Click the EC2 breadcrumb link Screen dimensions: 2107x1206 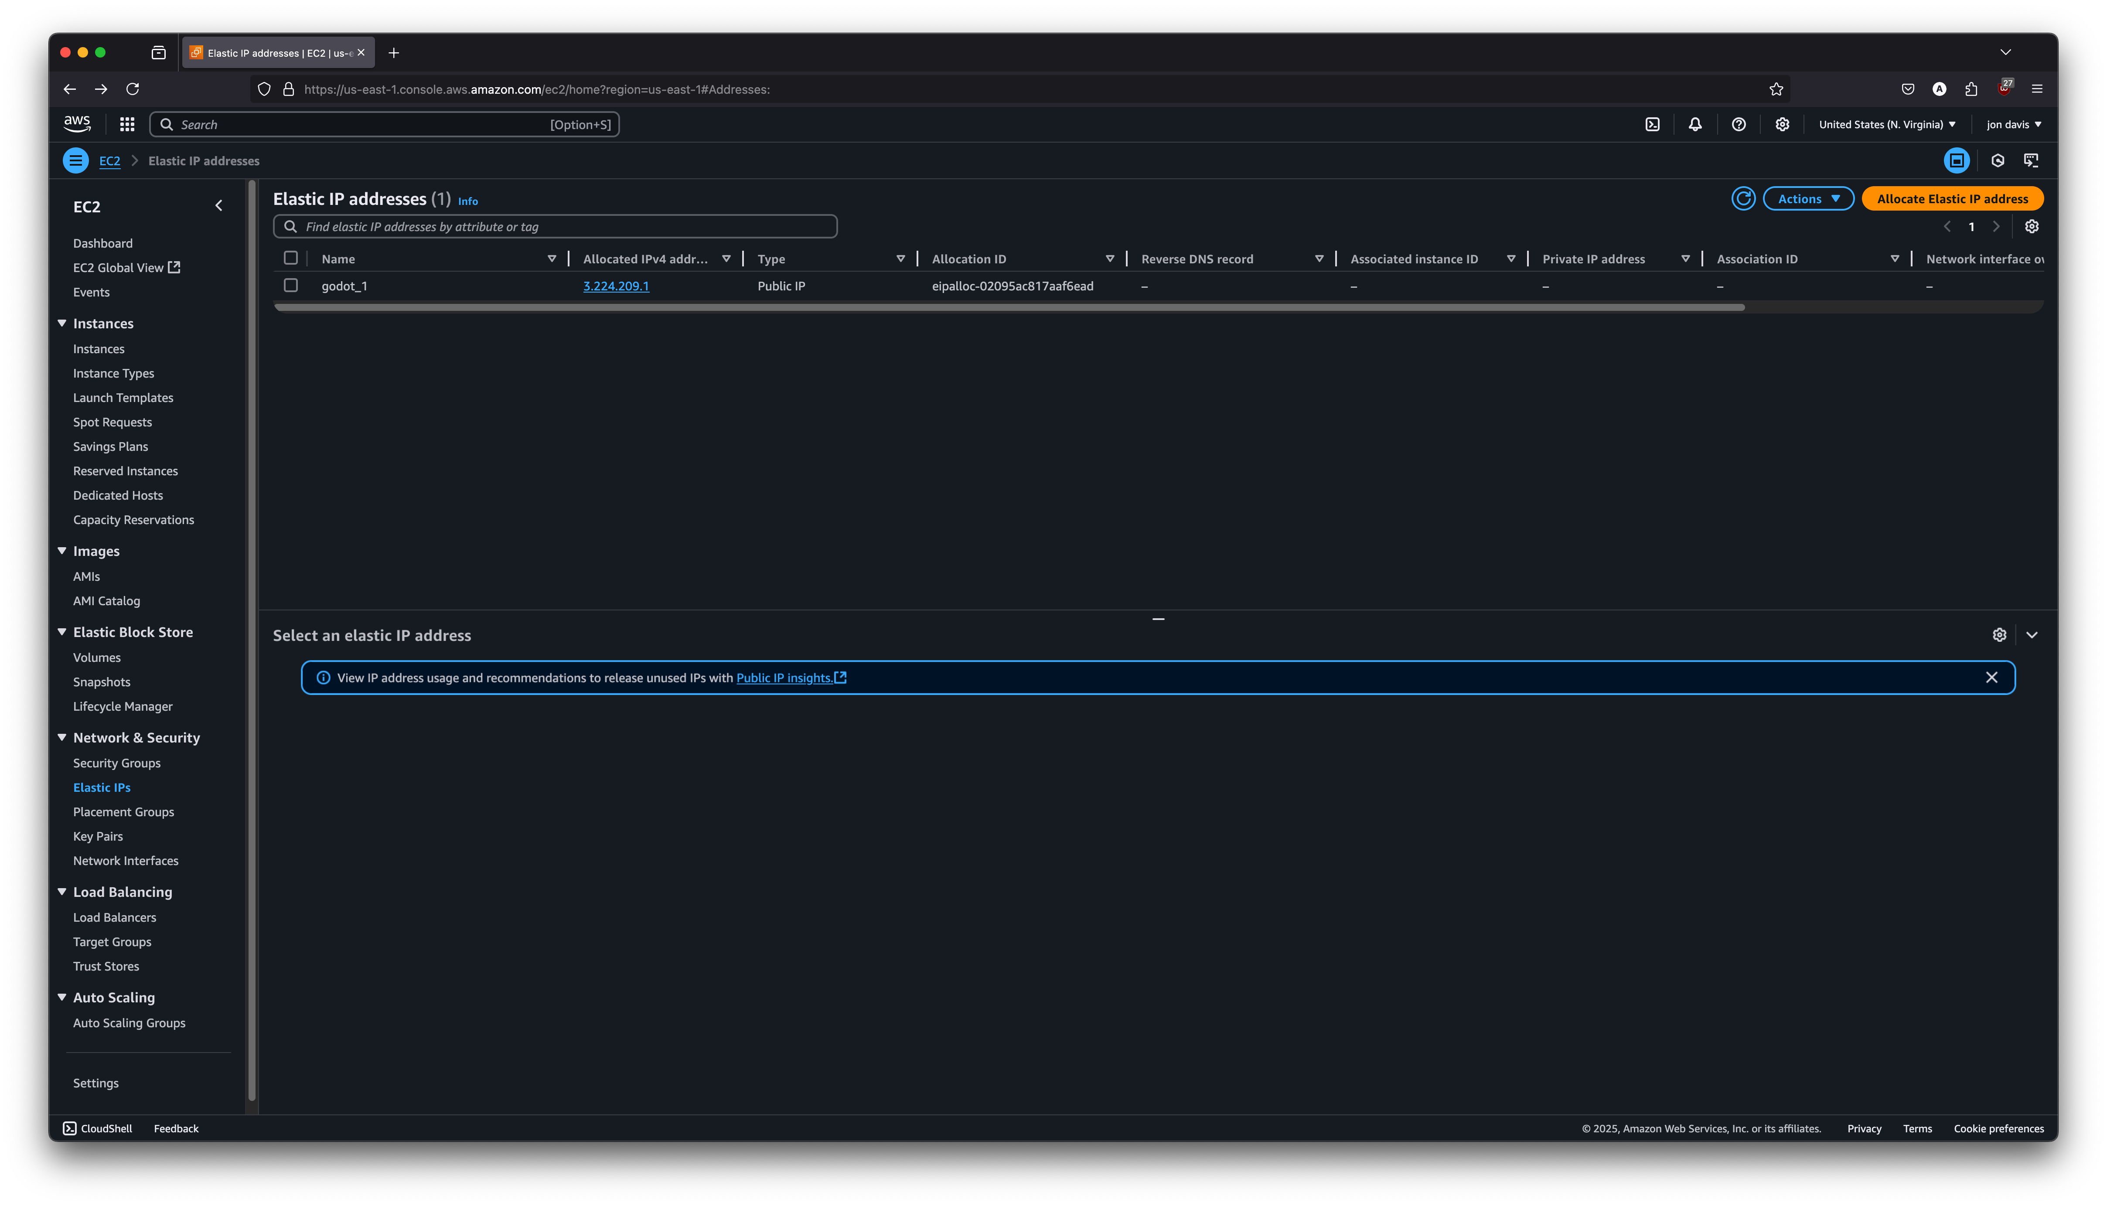109,161
